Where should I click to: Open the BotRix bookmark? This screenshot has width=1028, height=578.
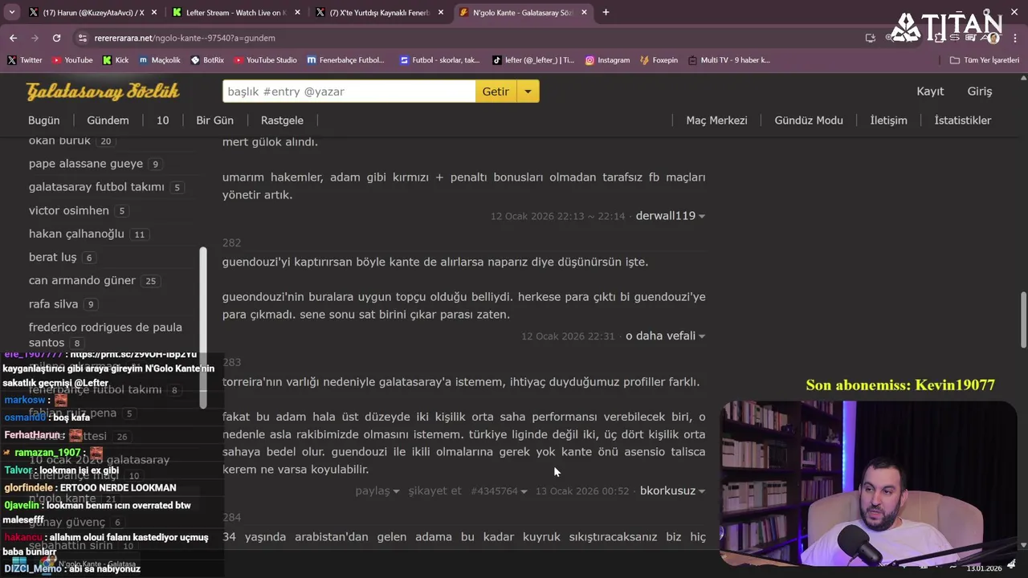207,60
